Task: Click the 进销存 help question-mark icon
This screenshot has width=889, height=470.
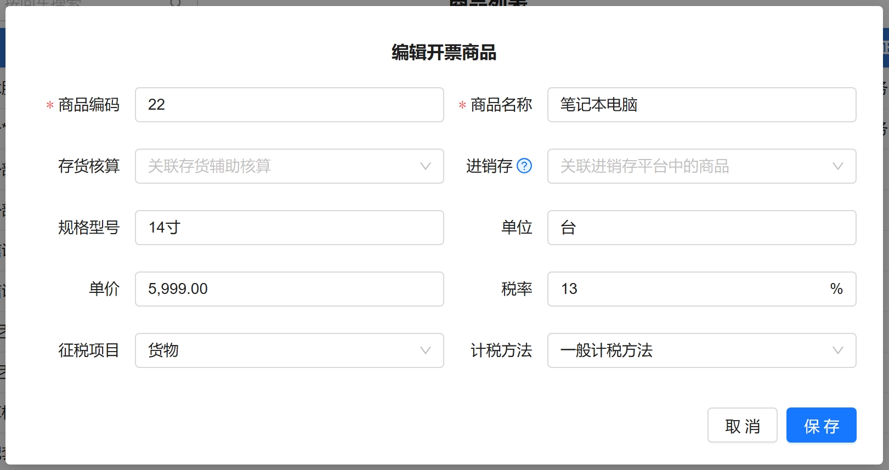Action: click(524, 166)
